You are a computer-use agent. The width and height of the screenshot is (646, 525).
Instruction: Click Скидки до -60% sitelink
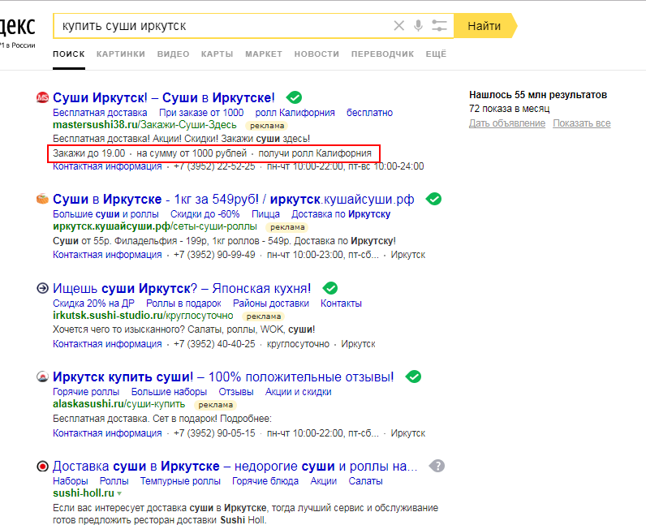coord(205,214)
